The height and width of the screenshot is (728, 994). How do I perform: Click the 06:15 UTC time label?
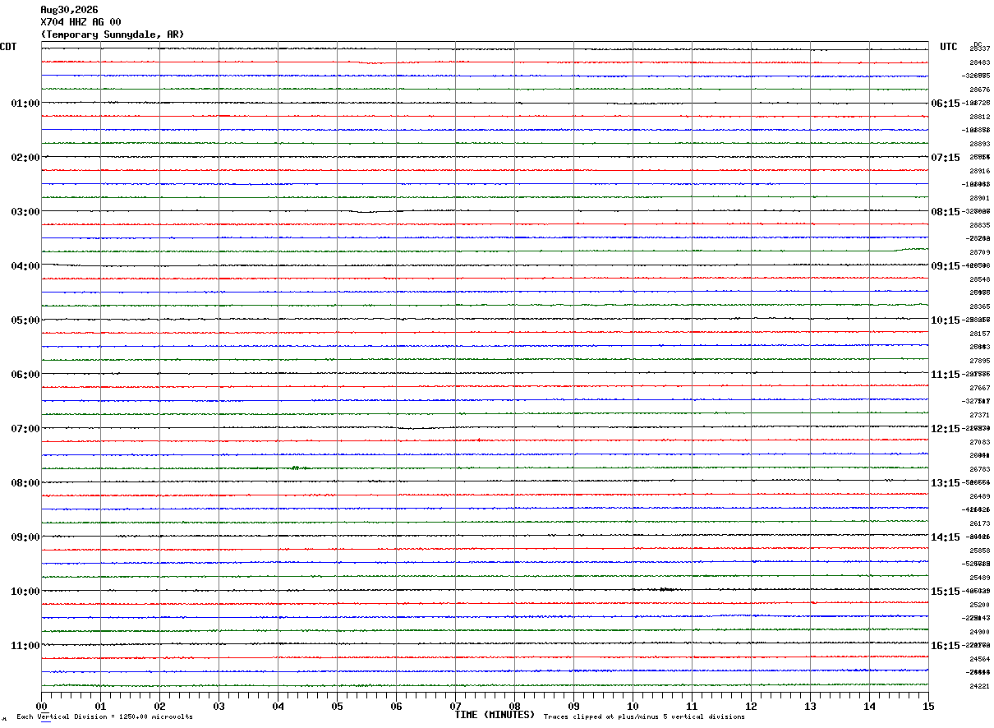945,104
